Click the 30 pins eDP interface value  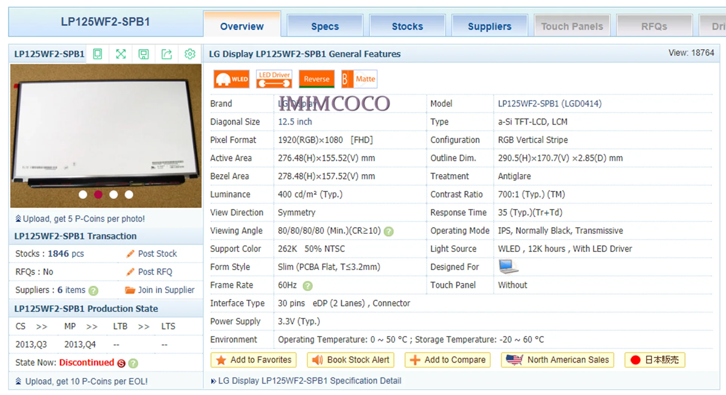point(344,303)
